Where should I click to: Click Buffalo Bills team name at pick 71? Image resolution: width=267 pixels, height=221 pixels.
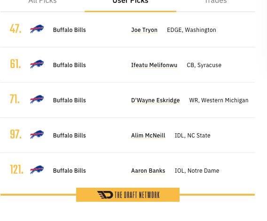point(70,100)
